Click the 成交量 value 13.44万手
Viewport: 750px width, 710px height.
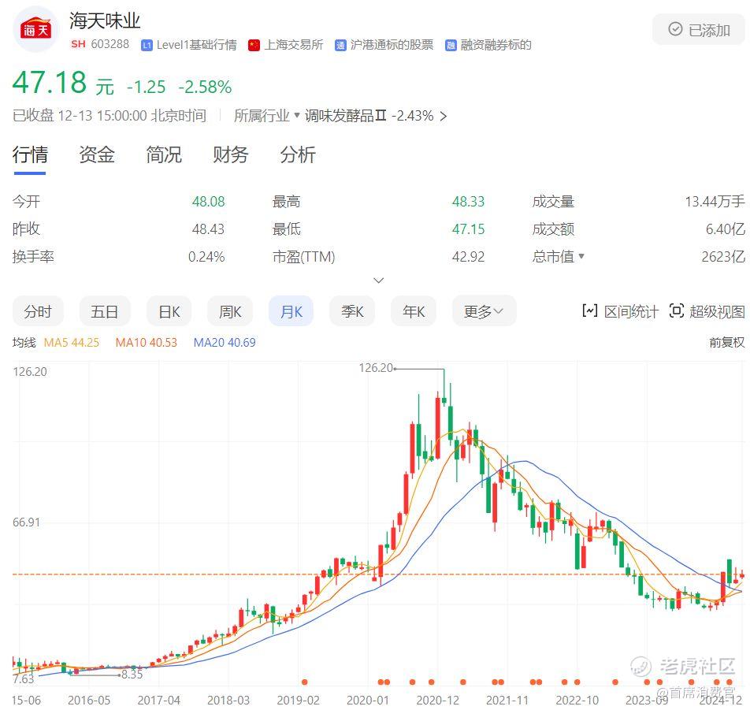pyautogui.click(x=715, y=202)
